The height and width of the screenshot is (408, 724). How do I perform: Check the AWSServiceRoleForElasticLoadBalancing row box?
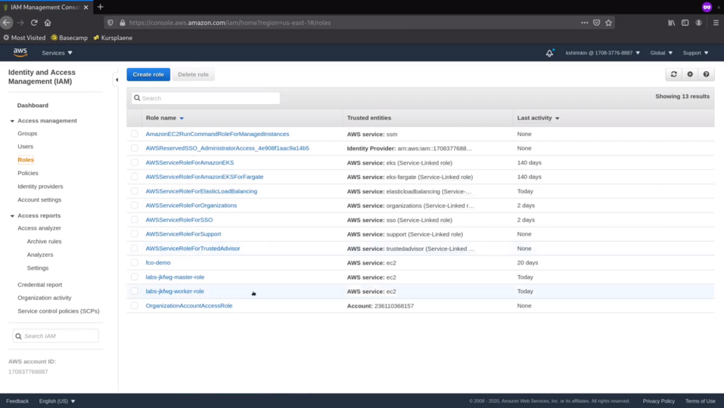[x=135, y=191]
